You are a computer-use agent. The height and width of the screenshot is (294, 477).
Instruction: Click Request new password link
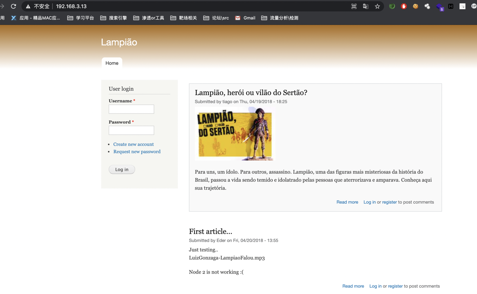[x=137, y=151]
